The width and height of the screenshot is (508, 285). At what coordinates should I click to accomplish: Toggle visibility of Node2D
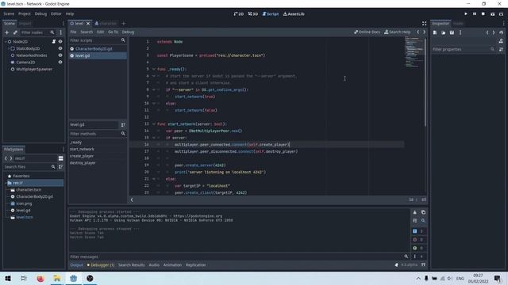(60, 42)
